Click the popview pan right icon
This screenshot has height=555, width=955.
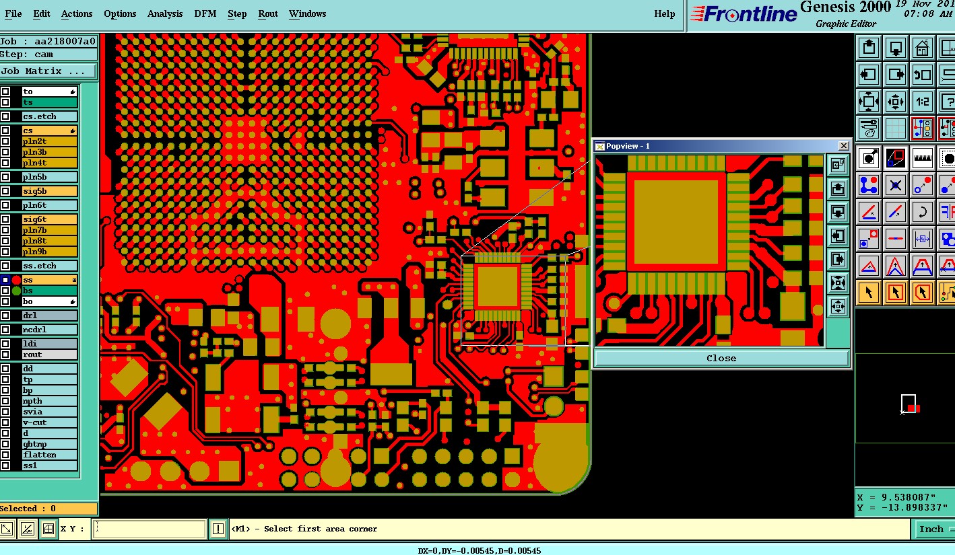838,259
